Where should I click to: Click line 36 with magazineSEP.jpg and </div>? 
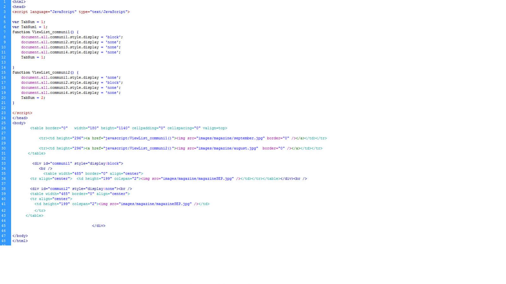tap(169, 179)
